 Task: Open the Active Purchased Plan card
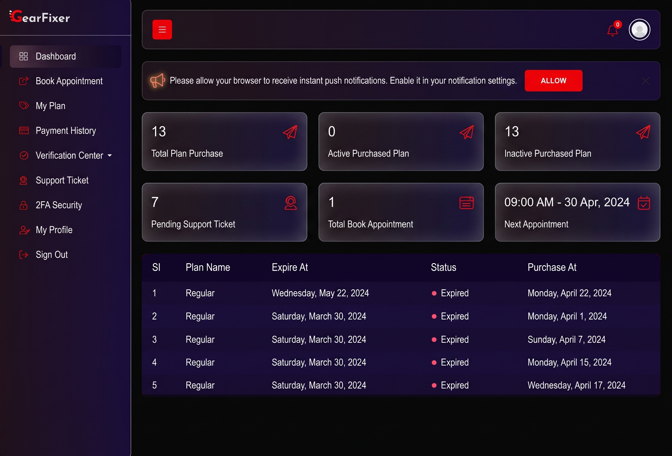pos(401,141)
